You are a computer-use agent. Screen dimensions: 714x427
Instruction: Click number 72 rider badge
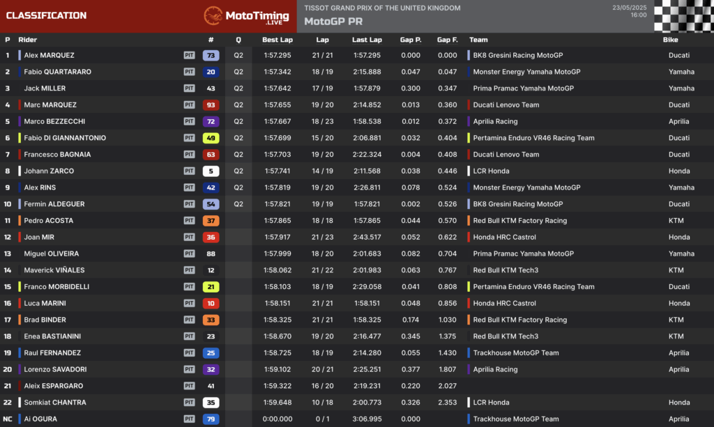click(211, 121)
